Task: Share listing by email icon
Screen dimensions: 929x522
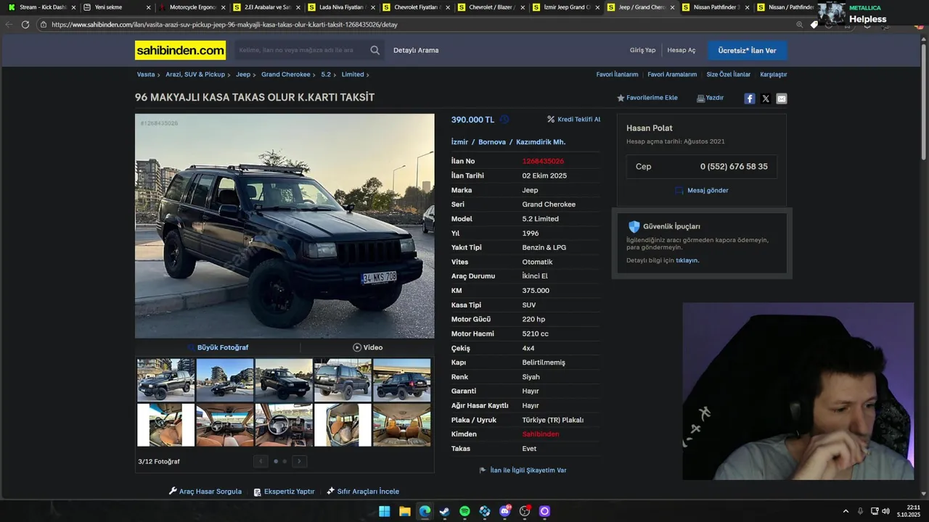Action: click(782, 99)
